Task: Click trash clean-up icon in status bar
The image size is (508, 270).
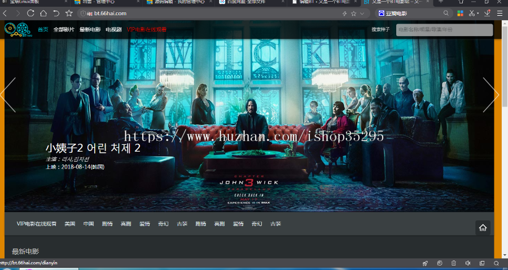Action: point(454,263)
